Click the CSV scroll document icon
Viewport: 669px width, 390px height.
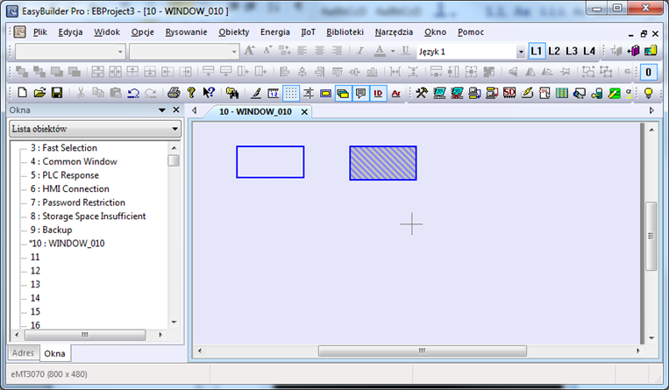(x=544, y=93)
